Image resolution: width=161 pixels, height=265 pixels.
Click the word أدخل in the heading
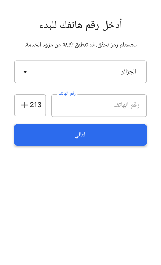[112, 25]
